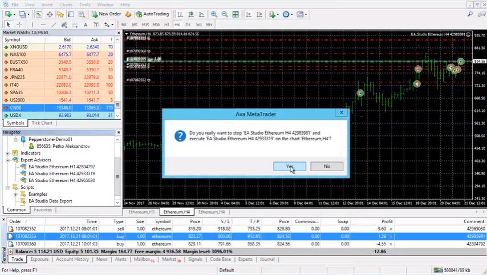Collapse the Scripts tree node
Viewport: 487px width, 275px height.
point(7,187)
